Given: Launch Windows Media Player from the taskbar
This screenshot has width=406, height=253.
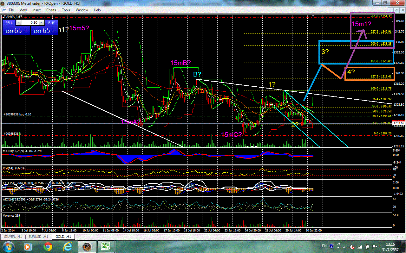Looking at the screenshot, I should (x=28, y=246).
